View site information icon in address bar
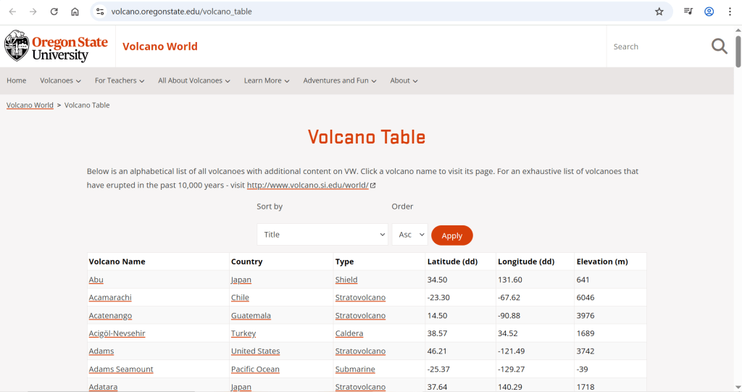The height and width of the screenshot is (392, 742). coord(100,12)
